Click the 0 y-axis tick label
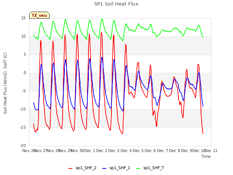The image size is (233, 175). [x=25, y=73]
